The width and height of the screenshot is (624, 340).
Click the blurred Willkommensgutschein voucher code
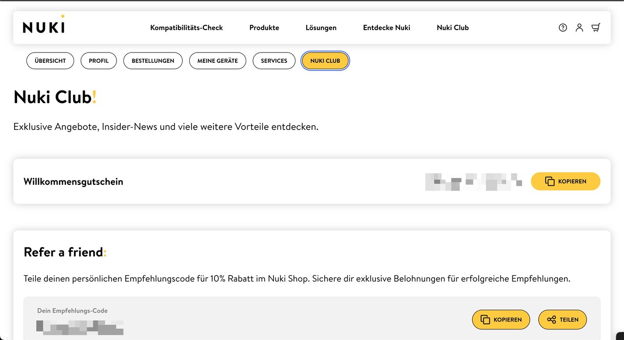pos(473,181)
